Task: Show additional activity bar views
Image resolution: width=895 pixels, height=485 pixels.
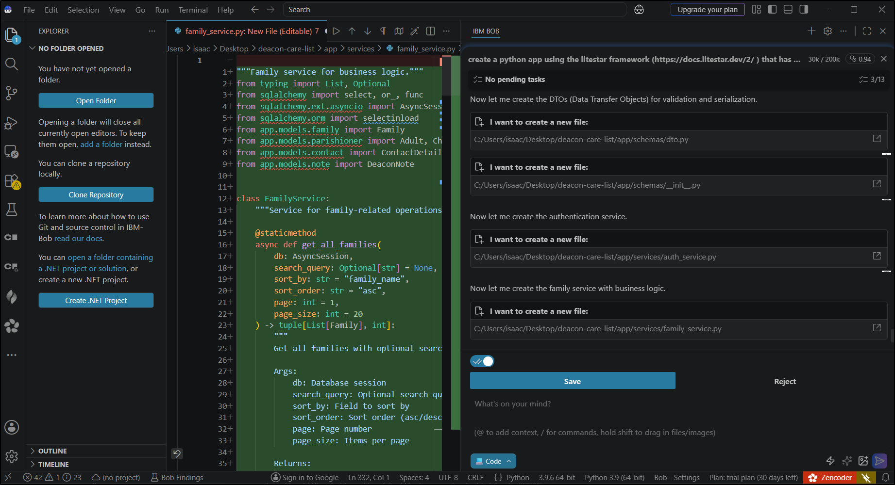Action: tap(12, 355)
